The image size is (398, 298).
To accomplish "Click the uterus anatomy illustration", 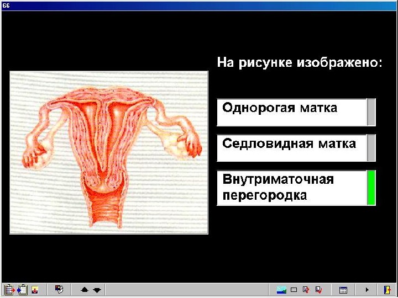I will (x=109, y=152).
